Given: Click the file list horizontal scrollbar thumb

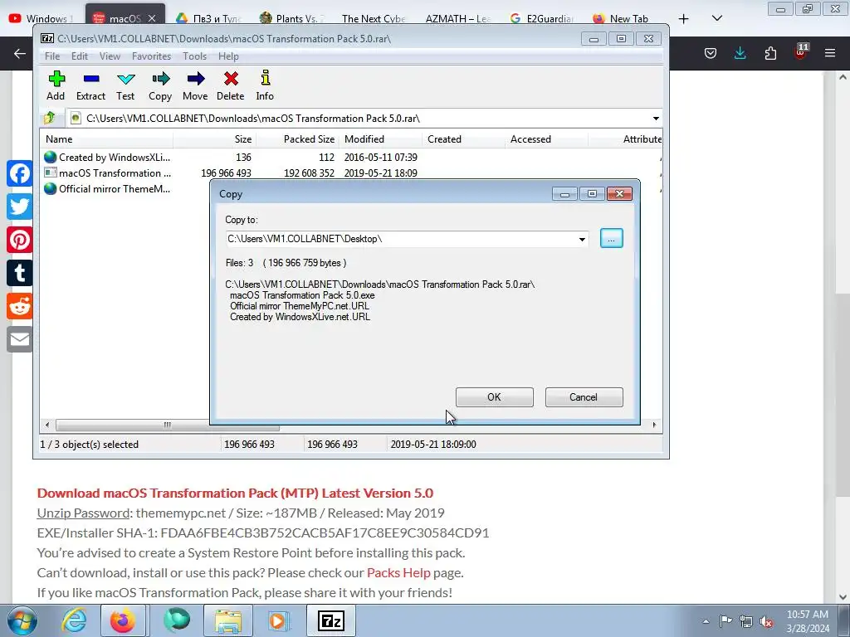Looking at the screenshot, I should pos(168,425).
